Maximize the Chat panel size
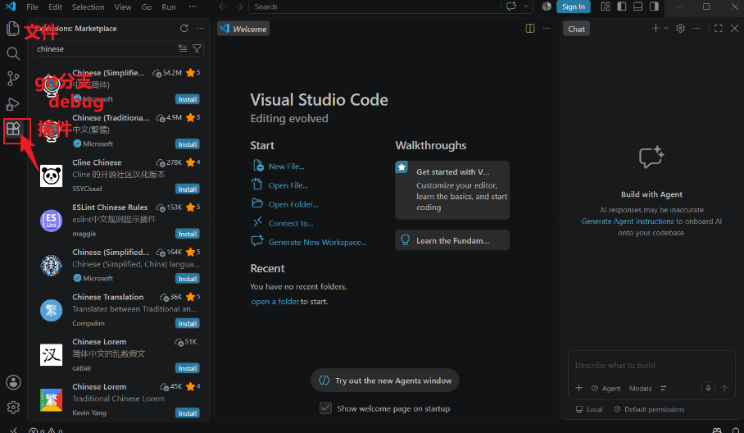 click(719, 29)
